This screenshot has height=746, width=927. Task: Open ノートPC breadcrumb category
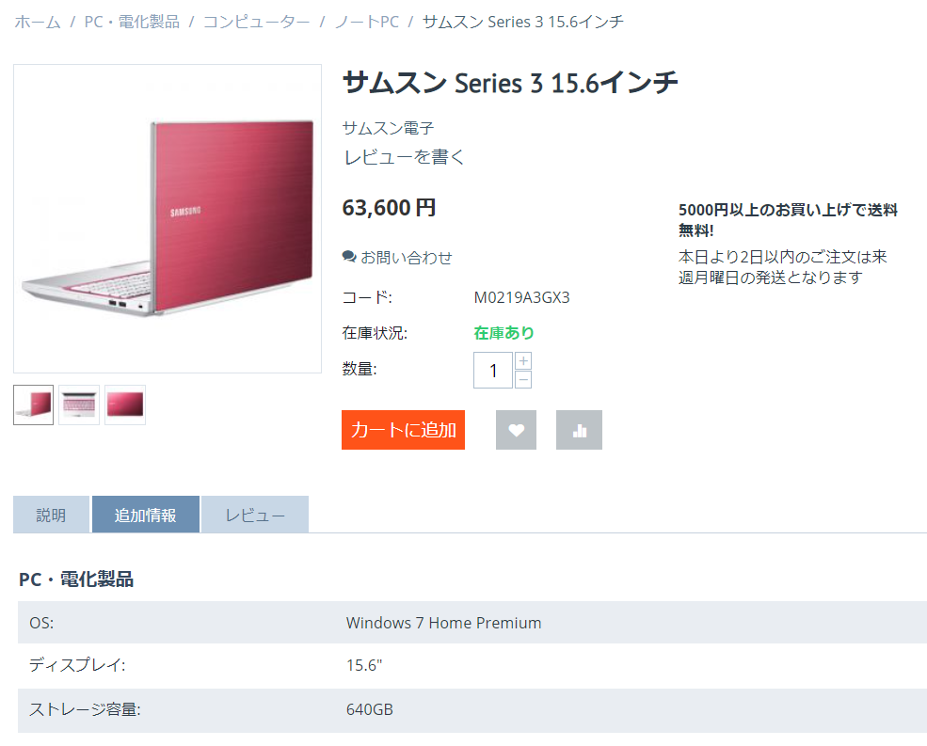pyautogui.click(x=366, y=22)
